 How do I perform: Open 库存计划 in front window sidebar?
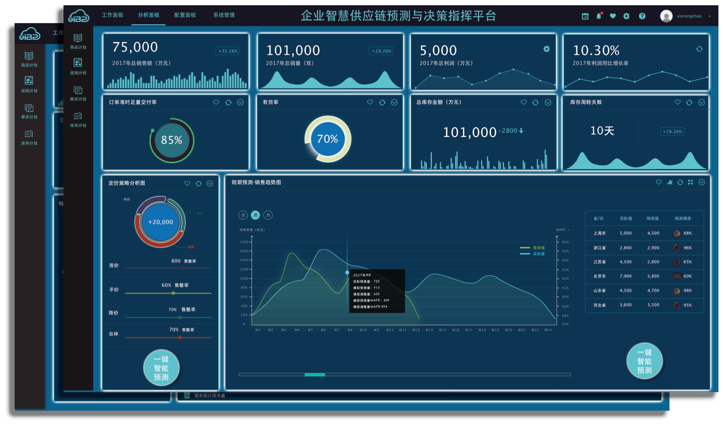coord(78,120)
